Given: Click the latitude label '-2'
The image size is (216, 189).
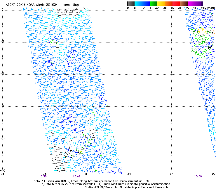Looking at the screenshot, I should pos(2,42).
